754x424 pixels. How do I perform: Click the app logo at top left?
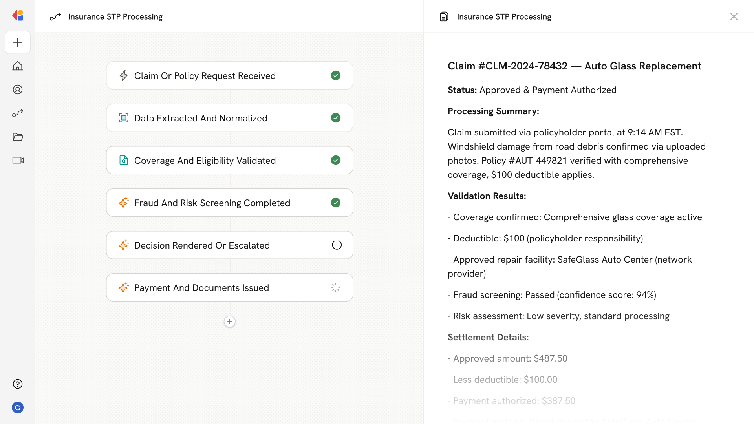(18, 16)
